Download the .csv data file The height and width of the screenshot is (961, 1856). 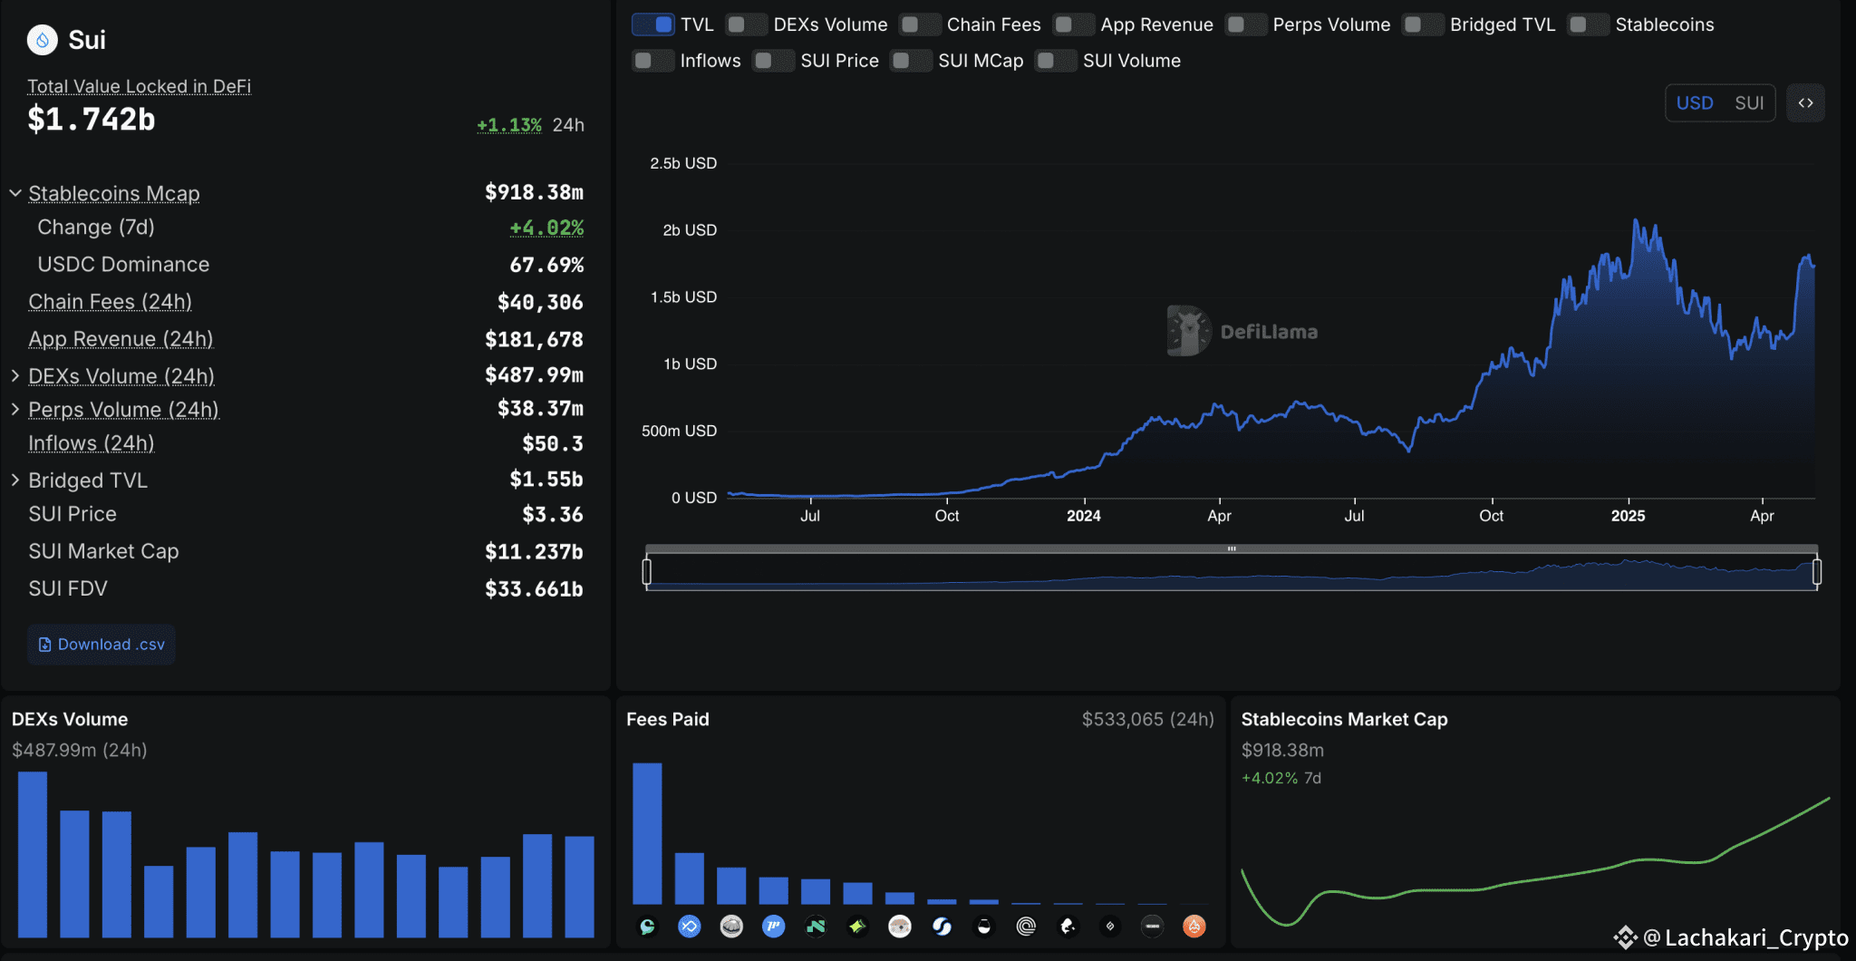(x=101, y=645)
